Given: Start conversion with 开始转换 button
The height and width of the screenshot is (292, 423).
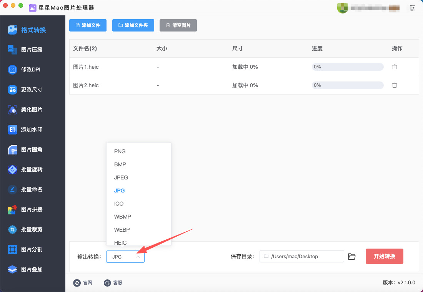Looking at the screenshot, I should pos(385,256).
